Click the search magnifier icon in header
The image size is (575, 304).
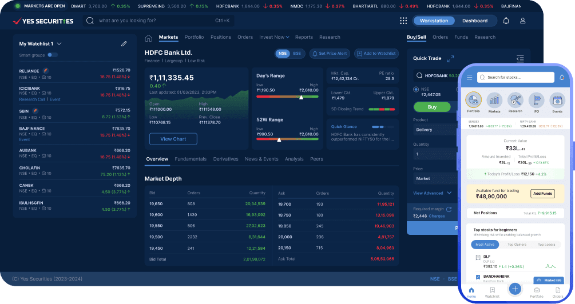point(90,21)
